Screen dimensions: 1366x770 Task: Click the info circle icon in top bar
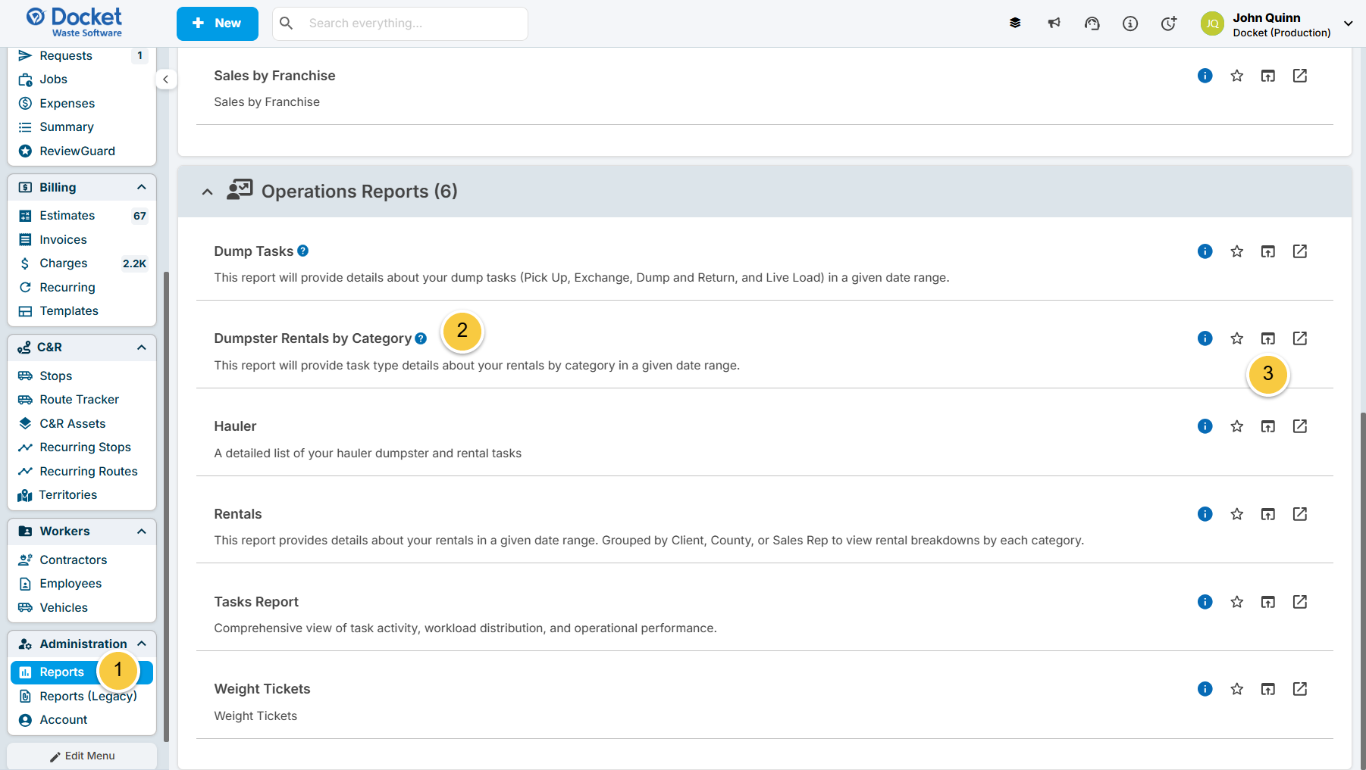click(x=1130, y=23)
